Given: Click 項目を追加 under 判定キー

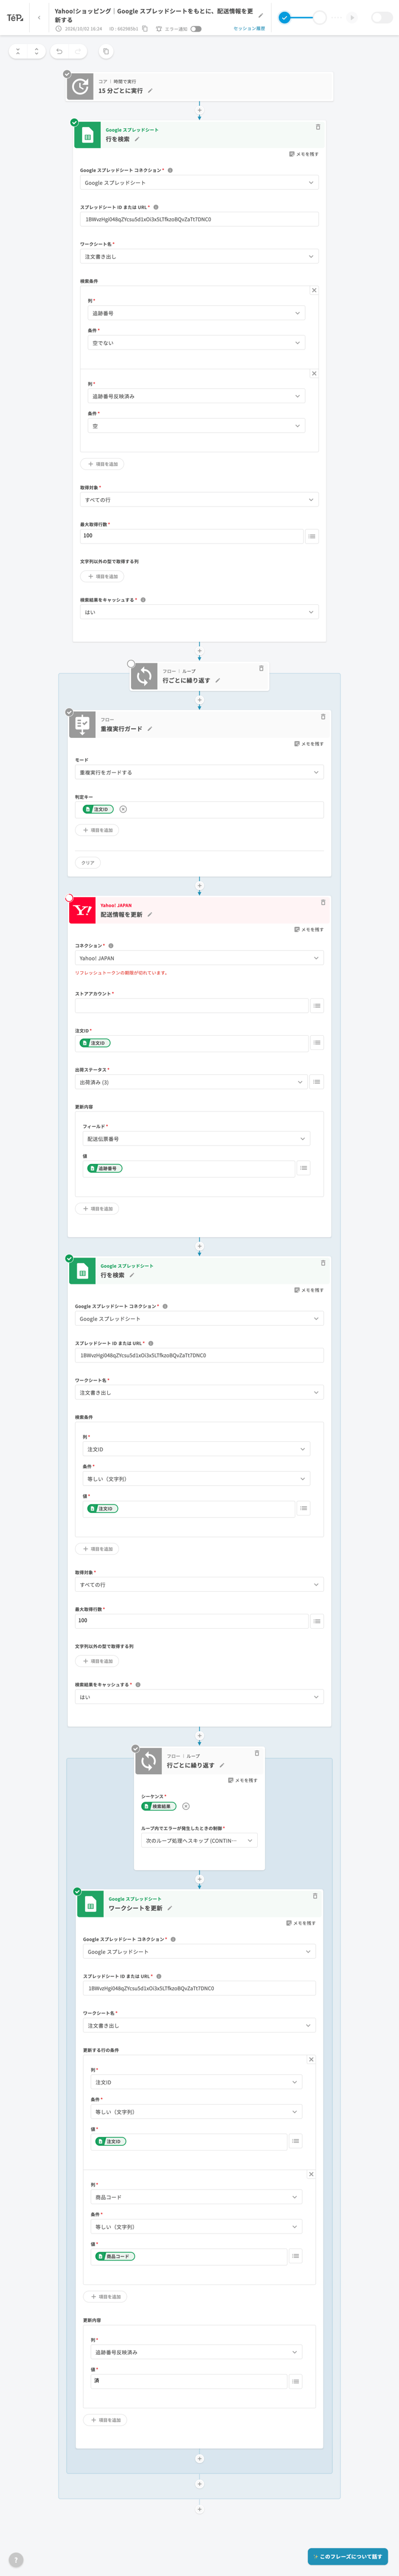Looking at the screenshot, I should [x=98, y=830].
